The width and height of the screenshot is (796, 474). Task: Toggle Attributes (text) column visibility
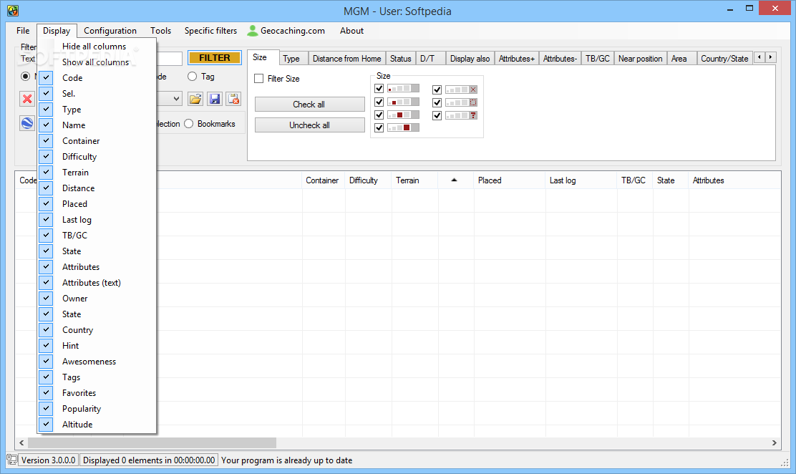click(97, 283)
